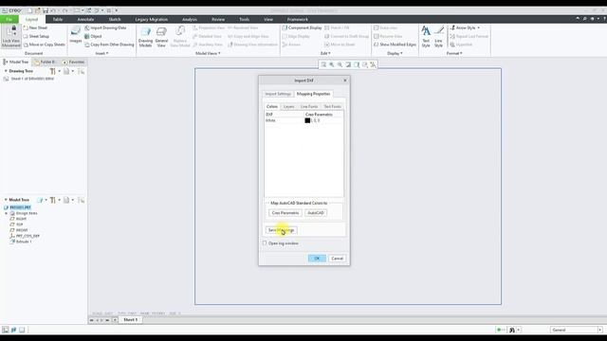Image resolution: width=607 pixels, height=341 pixels.
Task: Open the Legacy Migration ribbon tab
Action: pyautogui.click(x=152, y=19)
